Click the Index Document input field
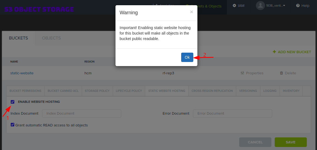Screen dimensions: 317x150 [81, 114]
